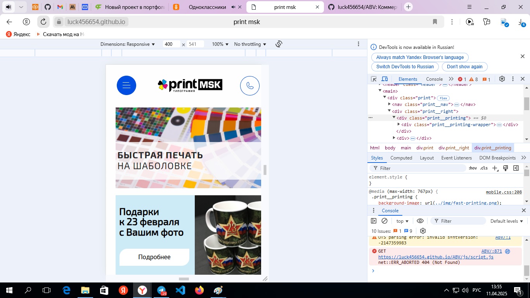Open the pinned GitHub tab

coord(47,7)
